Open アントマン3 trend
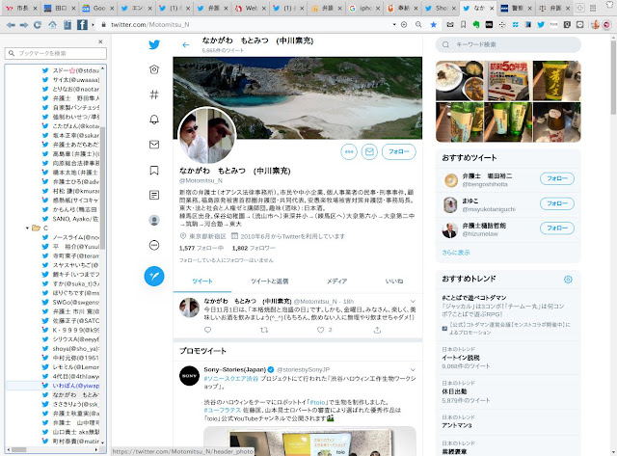The image size is (617, 456). (456, 426)
